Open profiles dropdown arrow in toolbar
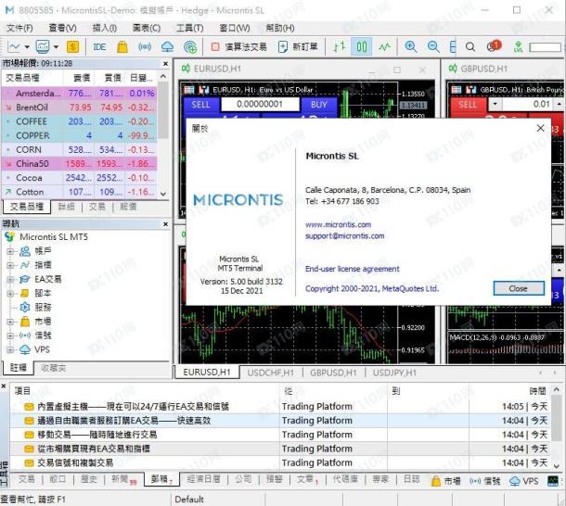Viewport: 566px width, 506px height. click(56, 47)
